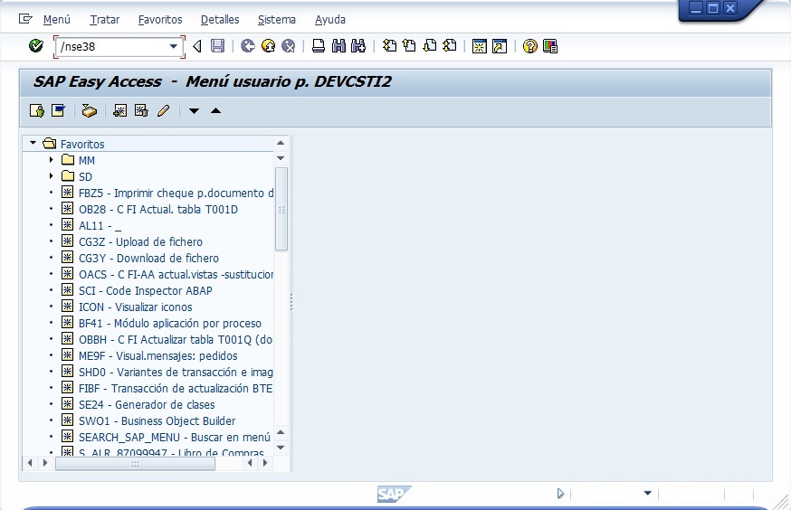Select FIBF Transacción de actualización BTE
The width and height of the screenshot is (791, 510).
point(176,389)
